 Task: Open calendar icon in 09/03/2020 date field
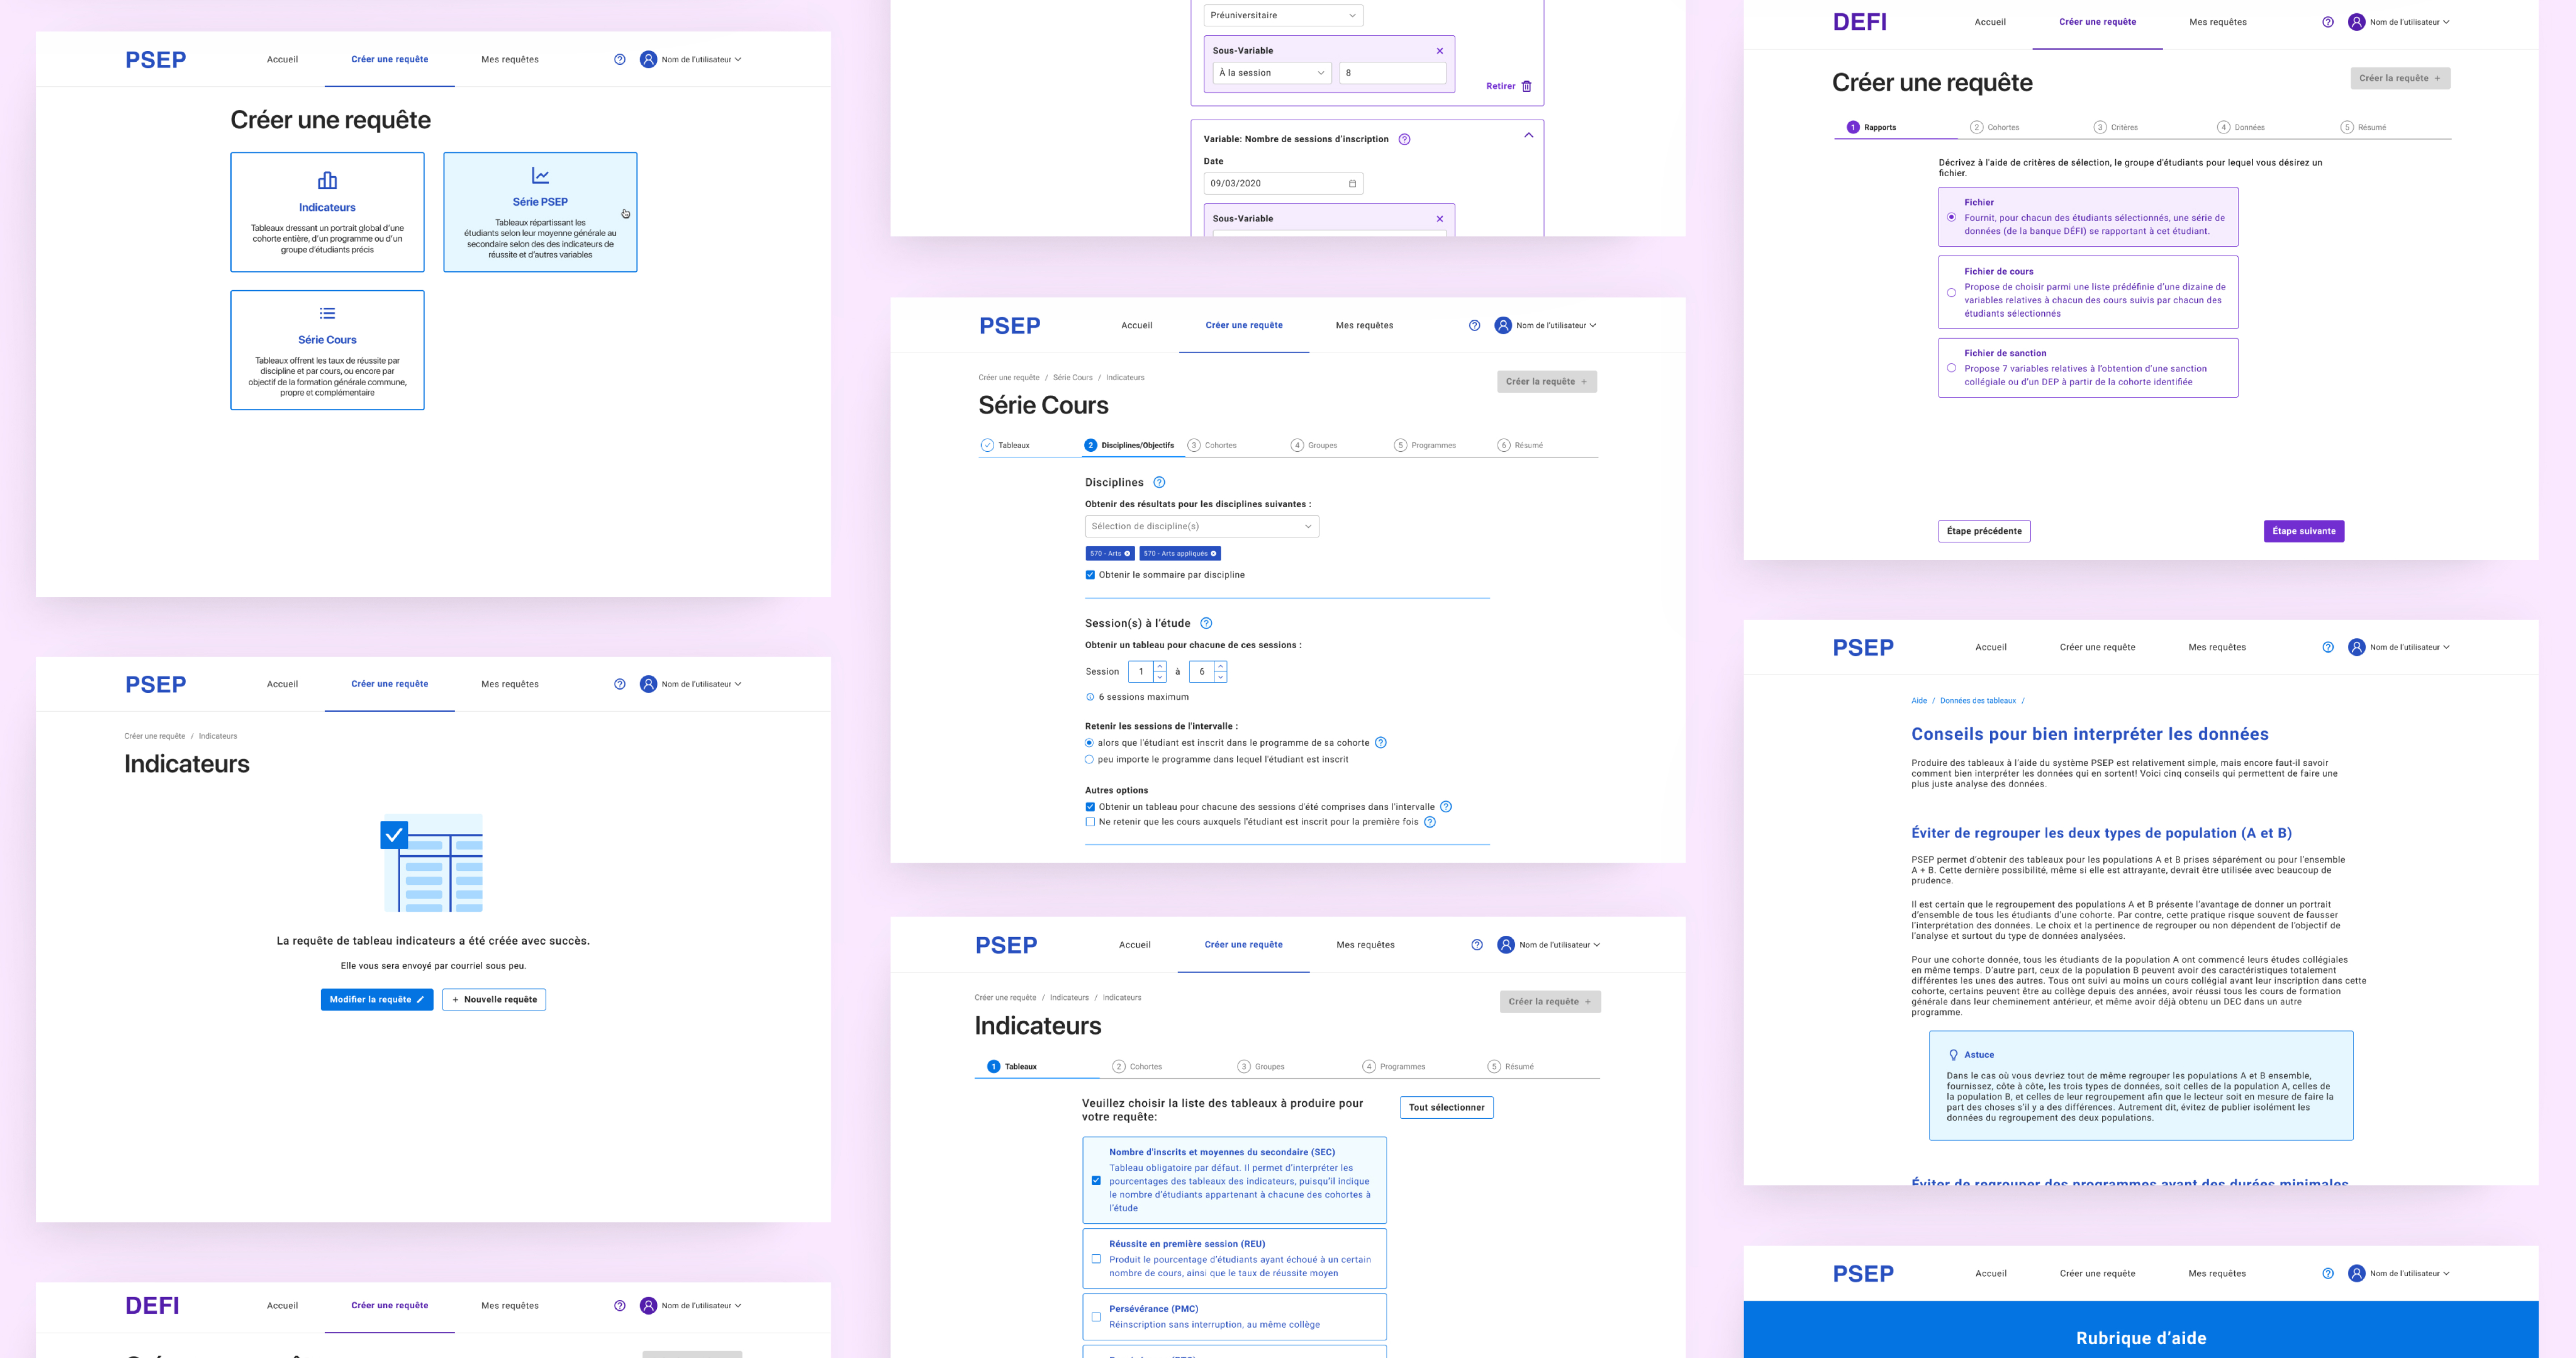click(x=1352, y=183)
